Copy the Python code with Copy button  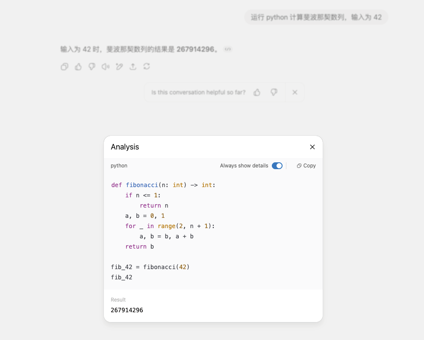[x=306, y=166]
